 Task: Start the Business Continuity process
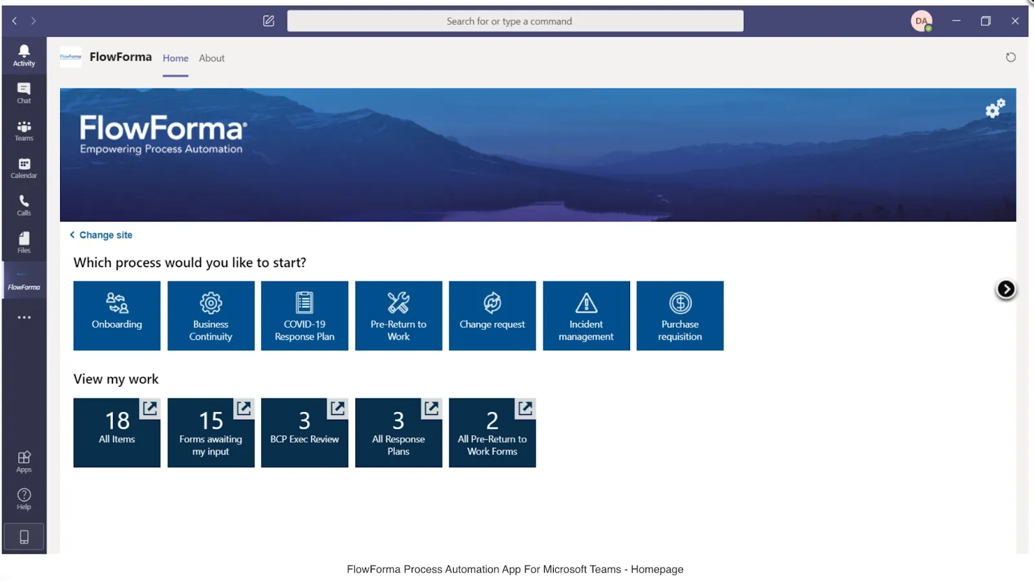coord(211,316)
